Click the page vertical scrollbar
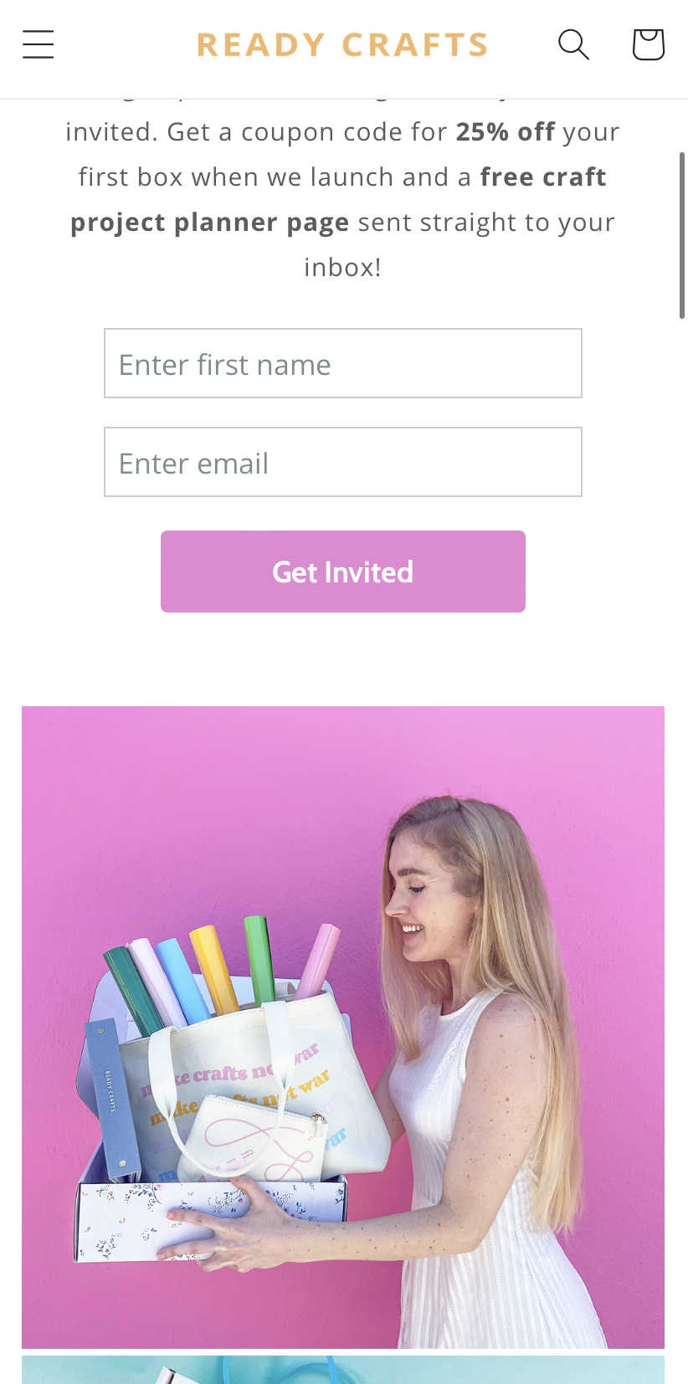Screen dimensions: 688x1384 pyautogui.click(x=682, y=235)
